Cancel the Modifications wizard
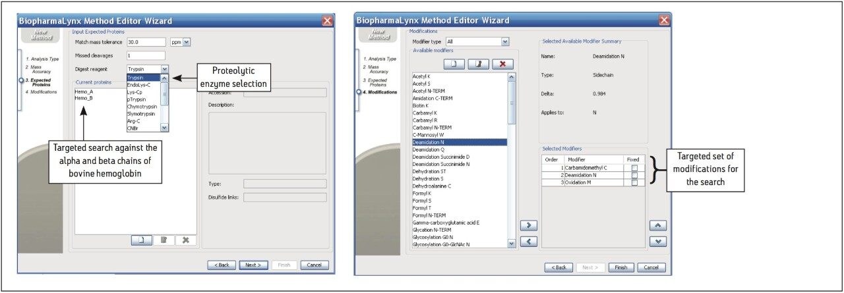844x293 pixels. [651, 267]
